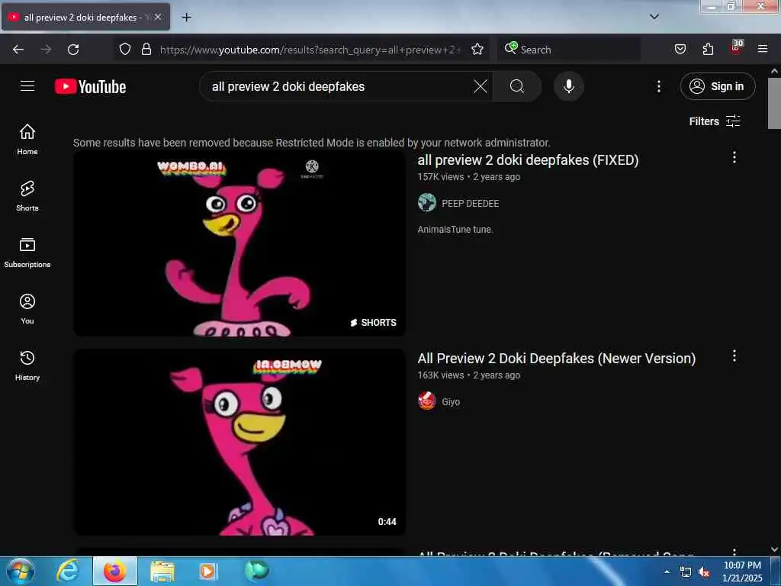Viewport: 781px width, 586px height.
Task: Open the Extensions puzzle icon
Action: pos(708,49)
